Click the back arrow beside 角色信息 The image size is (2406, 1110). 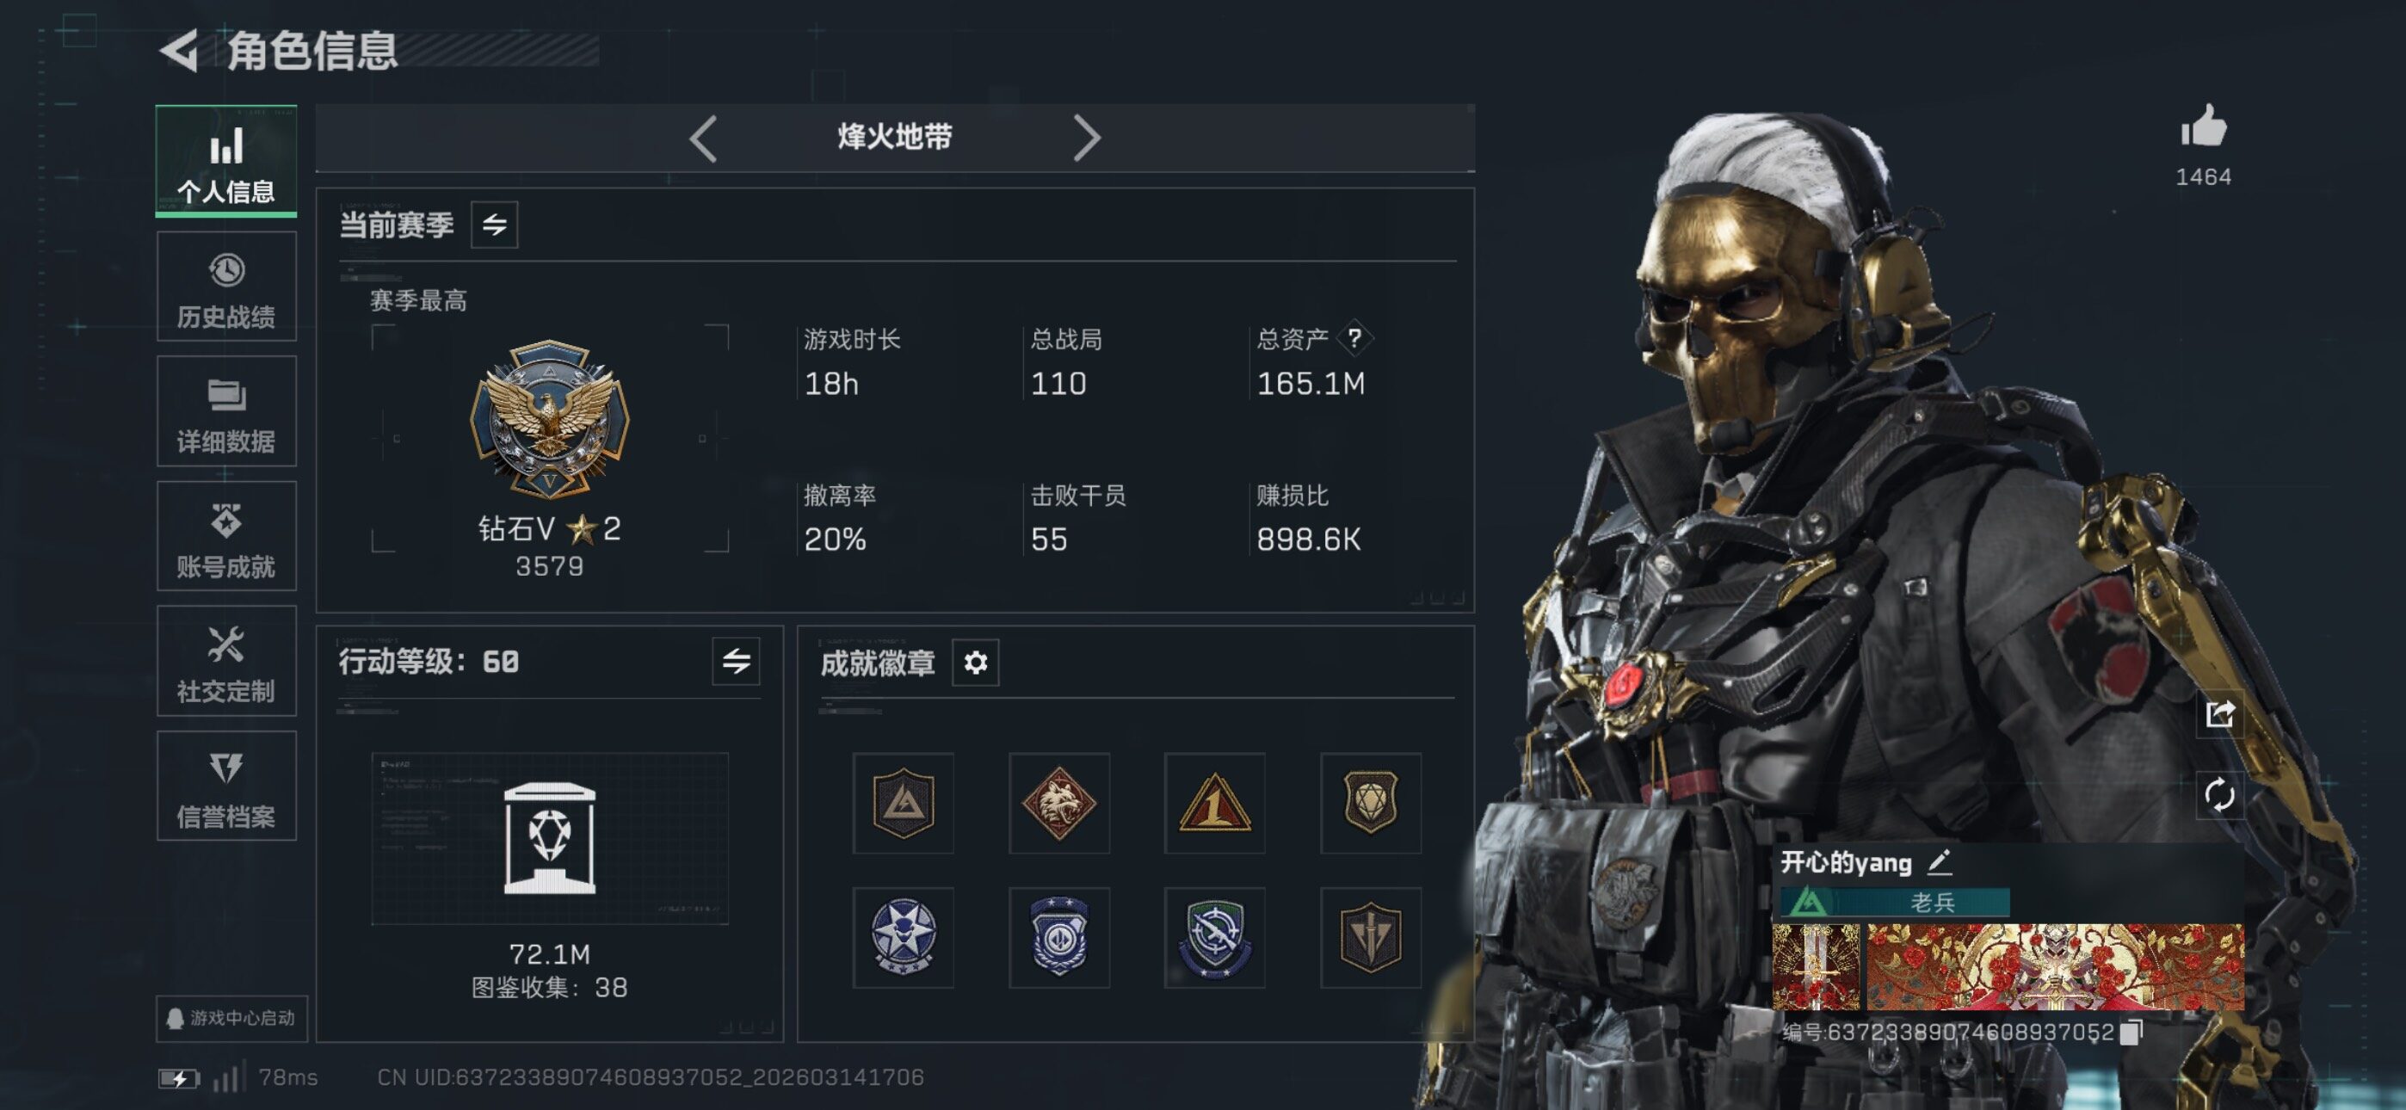(179, 51)
